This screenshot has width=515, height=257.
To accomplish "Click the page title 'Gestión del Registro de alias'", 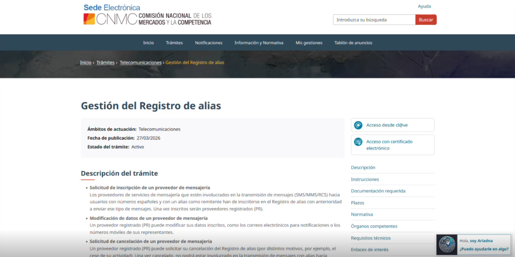I will pos(151,106).
